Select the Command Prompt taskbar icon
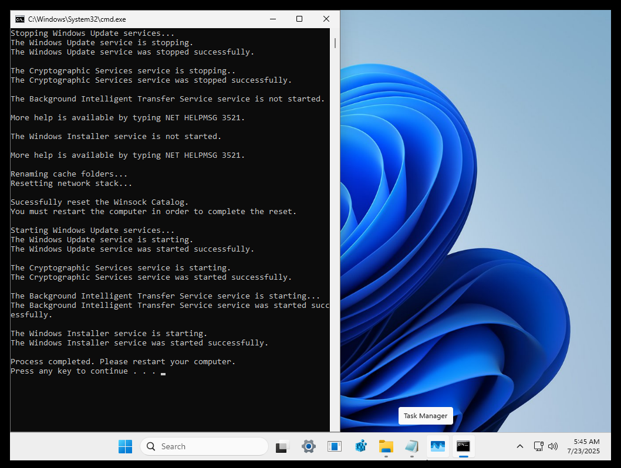This screenshot has height=468, width=621. 463,446
